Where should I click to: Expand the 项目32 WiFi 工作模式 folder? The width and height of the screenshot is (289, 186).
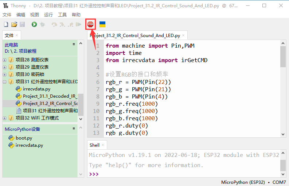pos(4,118)
